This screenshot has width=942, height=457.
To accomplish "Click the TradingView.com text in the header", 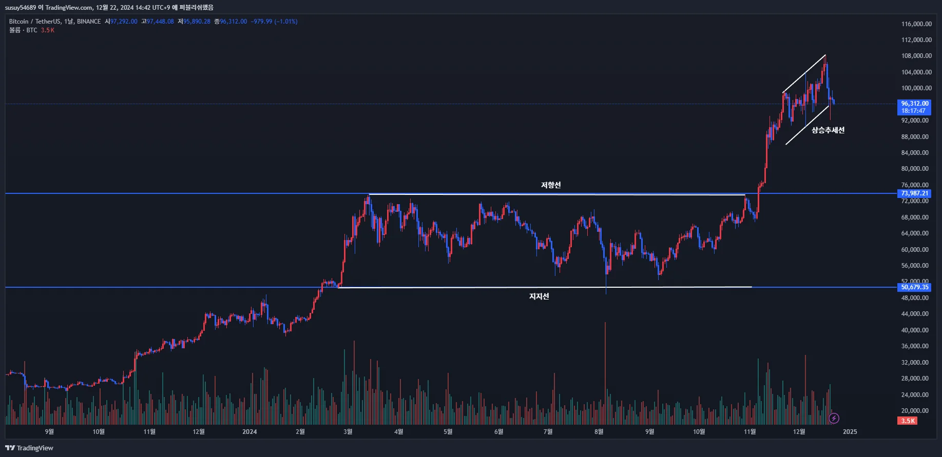I will click(x=69, y=8).
